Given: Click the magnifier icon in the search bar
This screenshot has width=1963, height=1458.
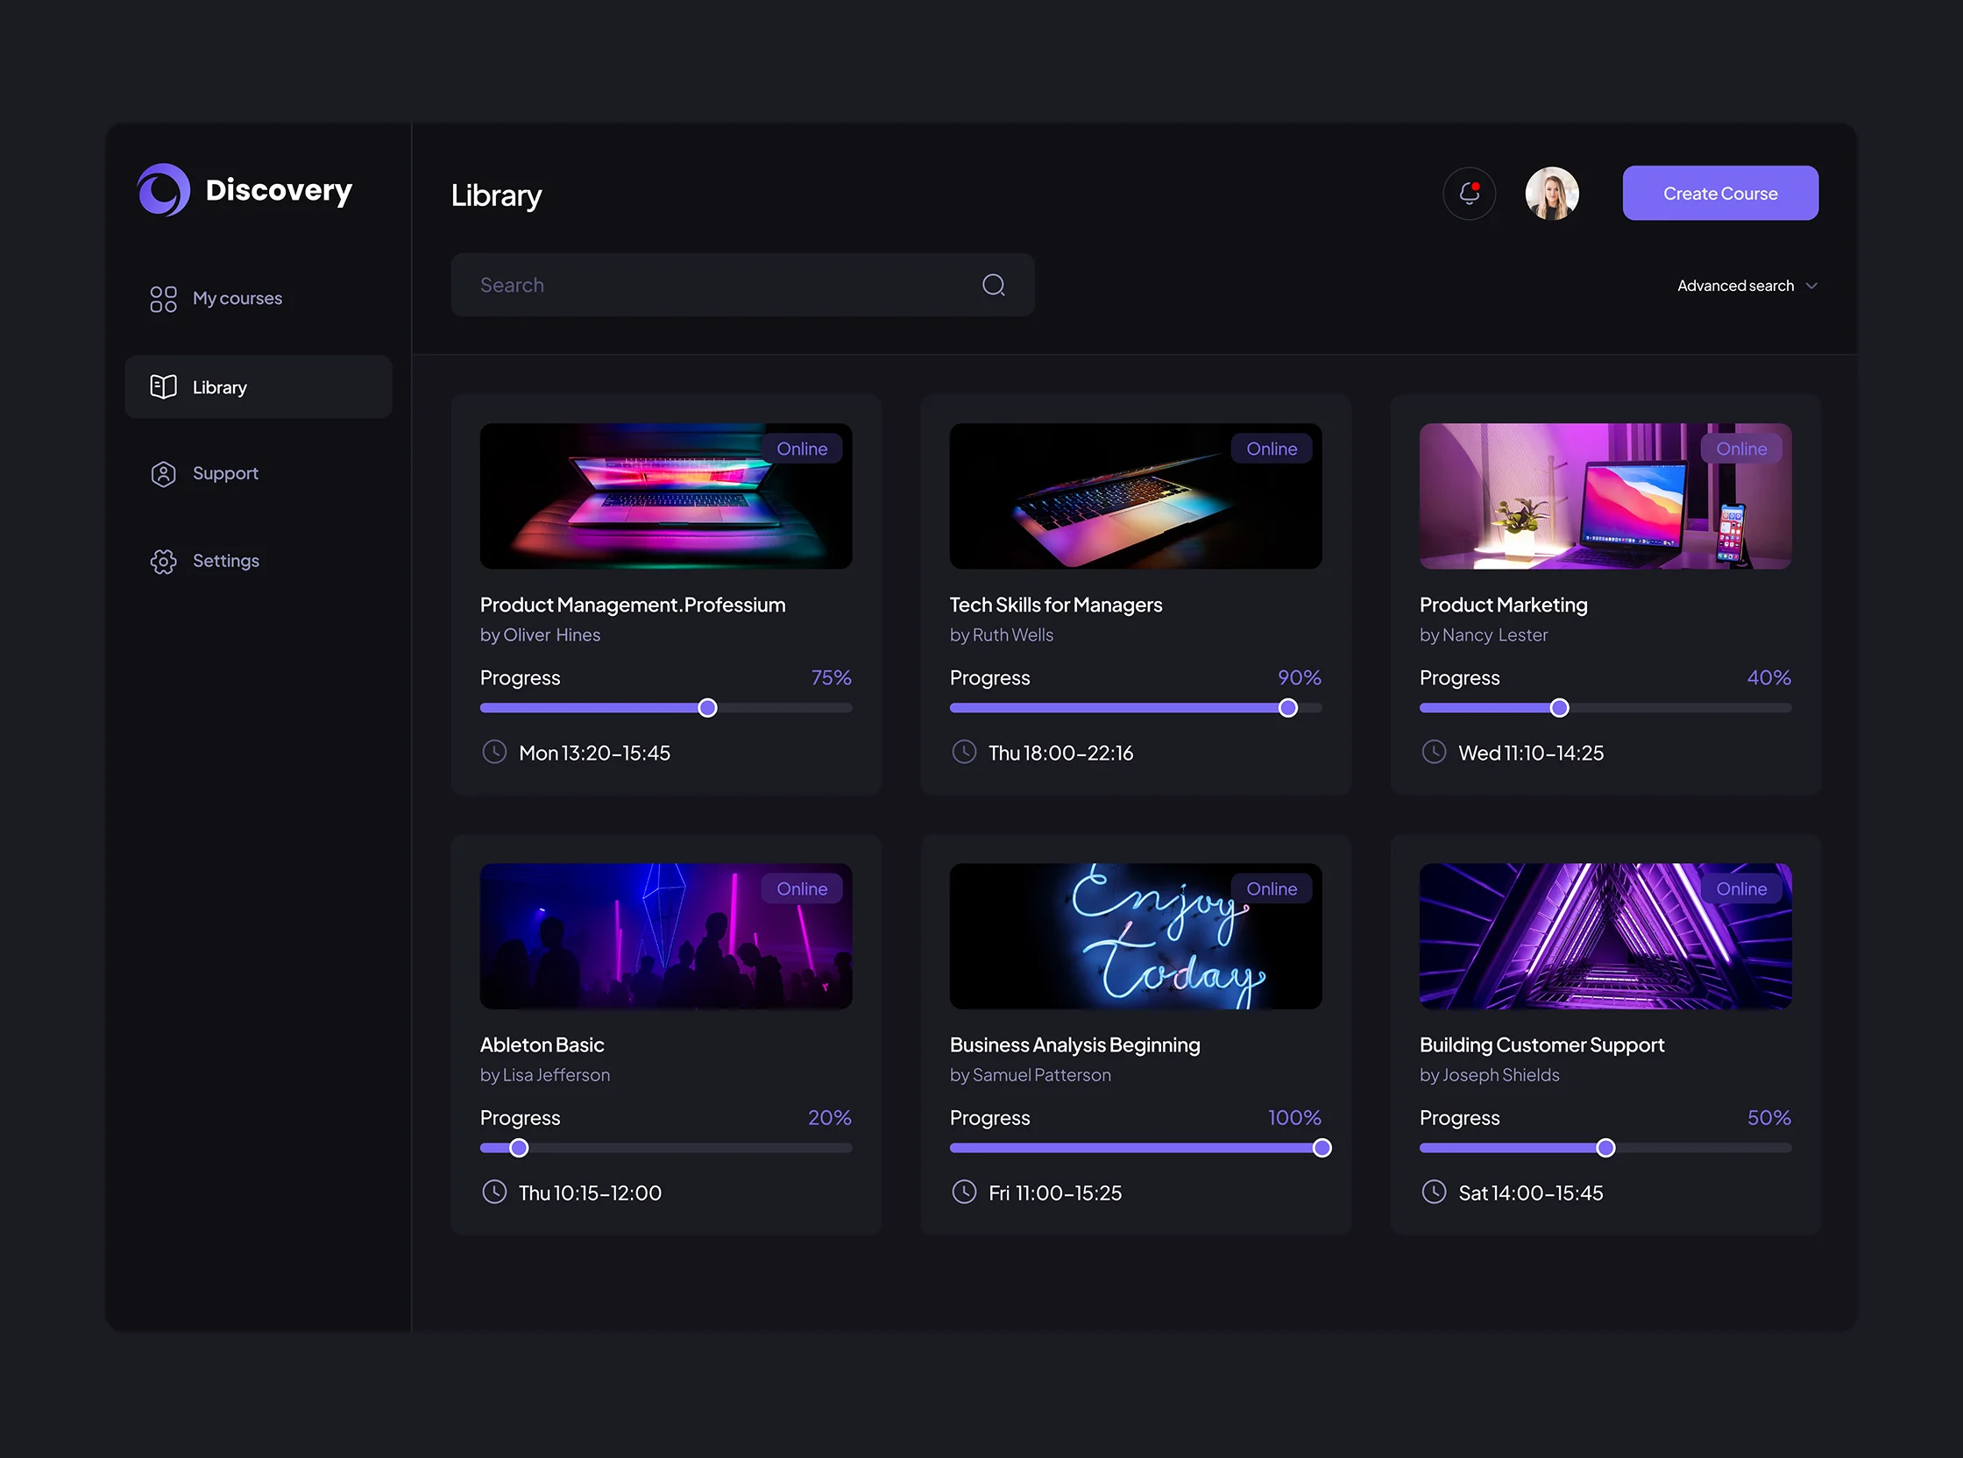Looking at the screenshot, I should pos(994,285).
